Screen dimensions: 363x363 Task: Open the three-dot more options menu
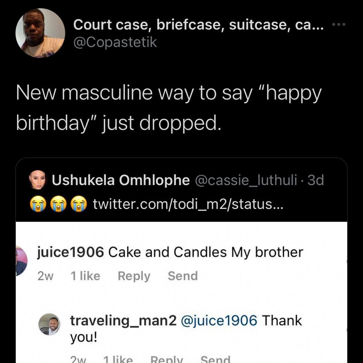(x=340, y=24)
